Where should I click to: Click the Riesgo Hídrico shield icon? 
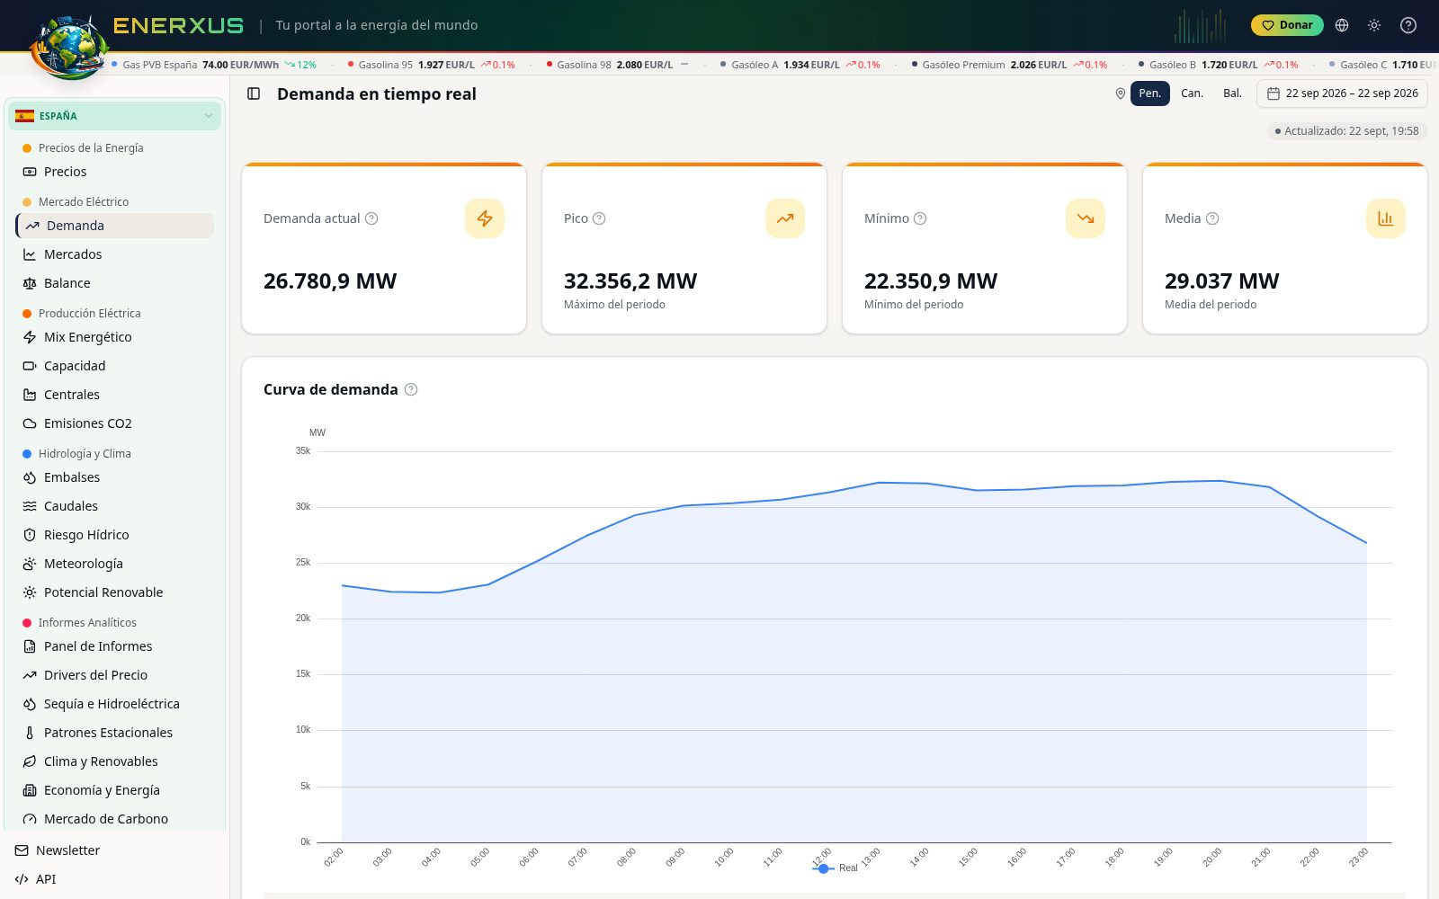30,535
